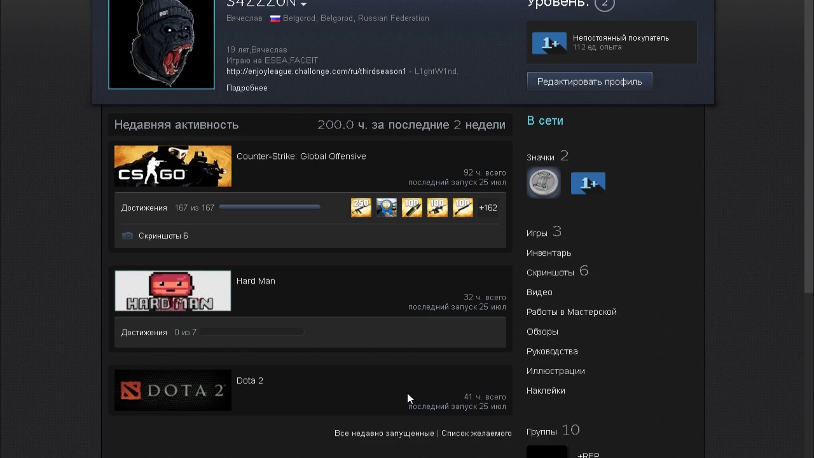Show the +162 more achievements
814x458 pixels.
click(x=488, y=207)
